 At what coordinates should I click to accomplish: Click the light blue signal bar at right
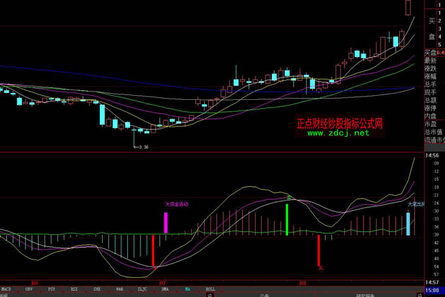click(409, 224)
